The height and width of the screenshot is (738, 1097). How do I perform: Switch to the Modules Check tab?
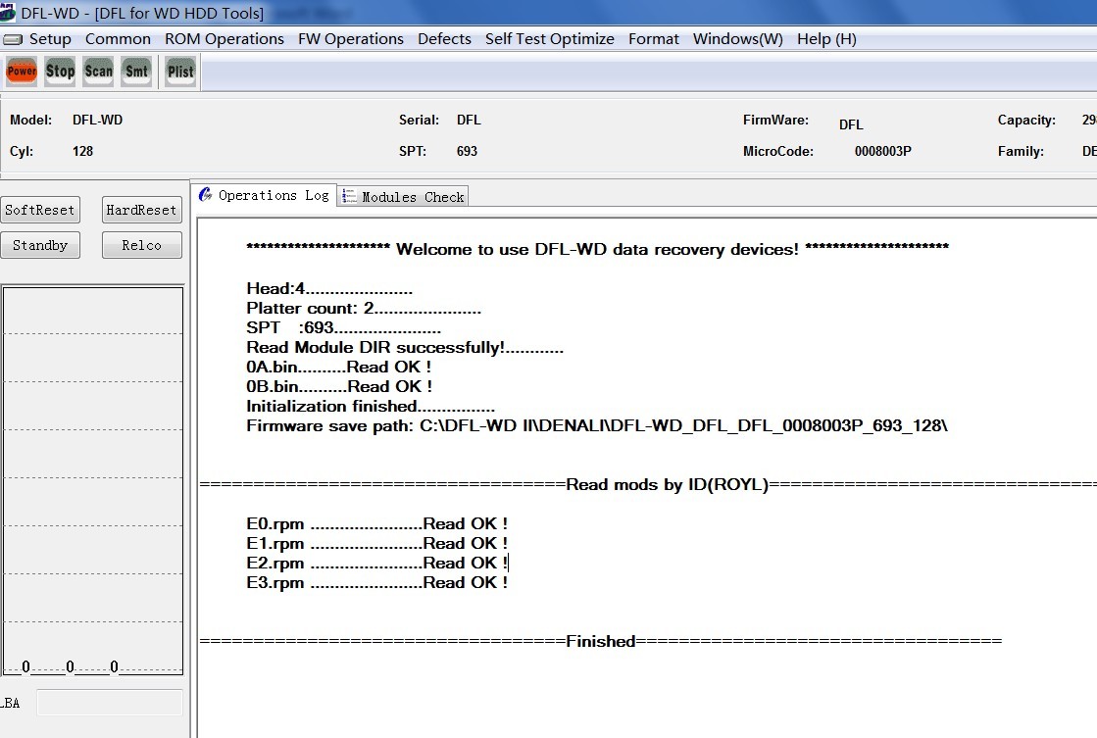point(403,197)
